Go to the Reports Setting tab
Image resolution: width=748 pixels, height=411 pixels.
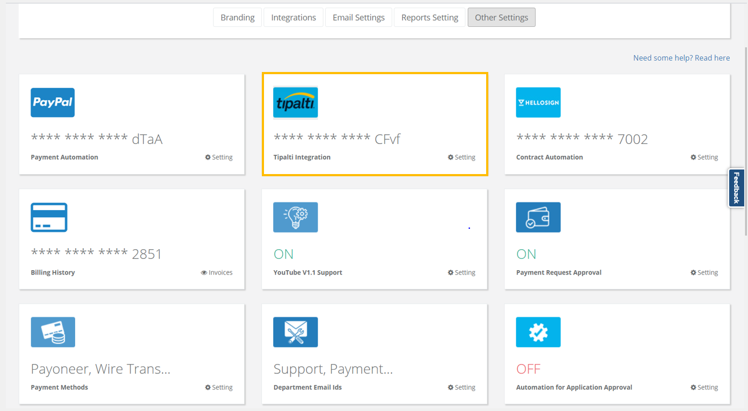tap(429, 17)
